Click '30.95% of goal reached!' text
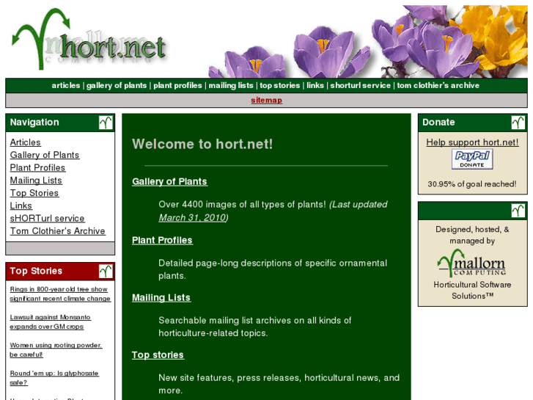Screen dimensions: 533x400 pos(472,184)
